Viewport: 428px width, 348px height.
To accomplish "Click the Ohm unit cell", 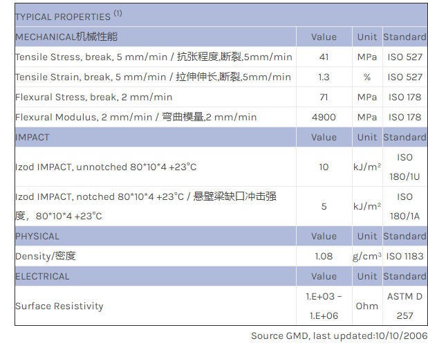I will pos(367,306).
